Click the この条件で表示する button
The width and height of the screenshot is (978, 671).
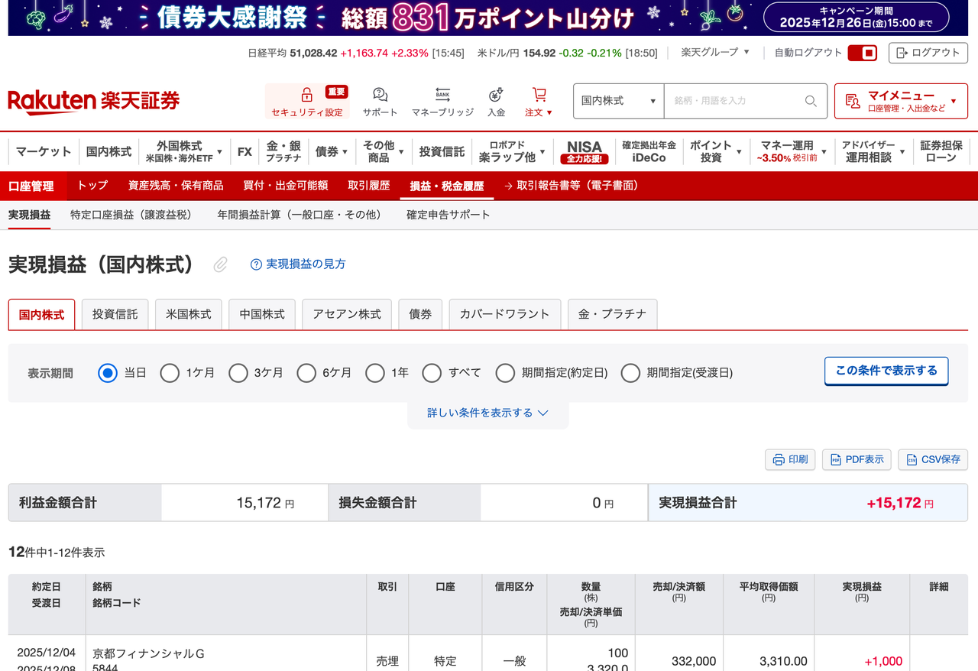pos(886,371)
